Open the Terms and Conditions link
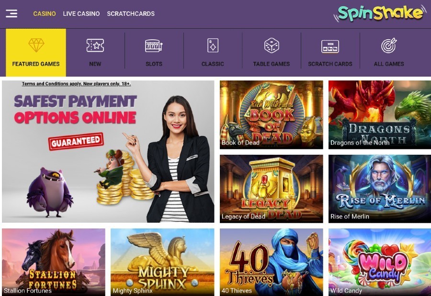Screen dimensions: 431x296 pyautogui.click(x=77, y=83)
